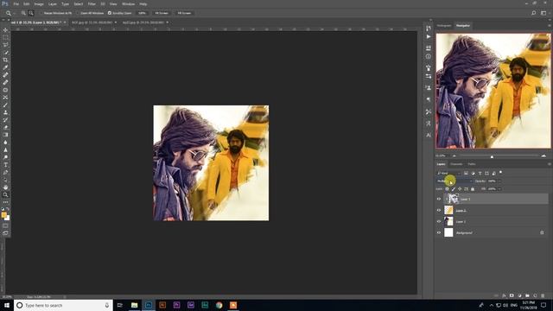Click the 100% zoom button
Image resolution: width=553 pixels, height=311 pixels.
tap(142, 13)
